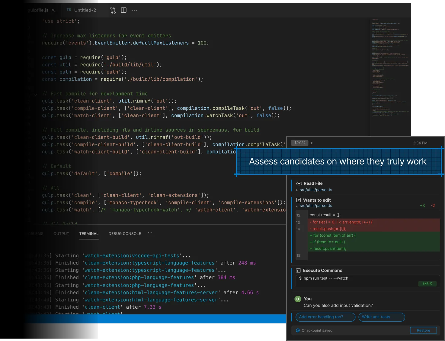445x341 pixels.
Task: Close the gulpfile.js tab
Action: [x=53, y=10]
